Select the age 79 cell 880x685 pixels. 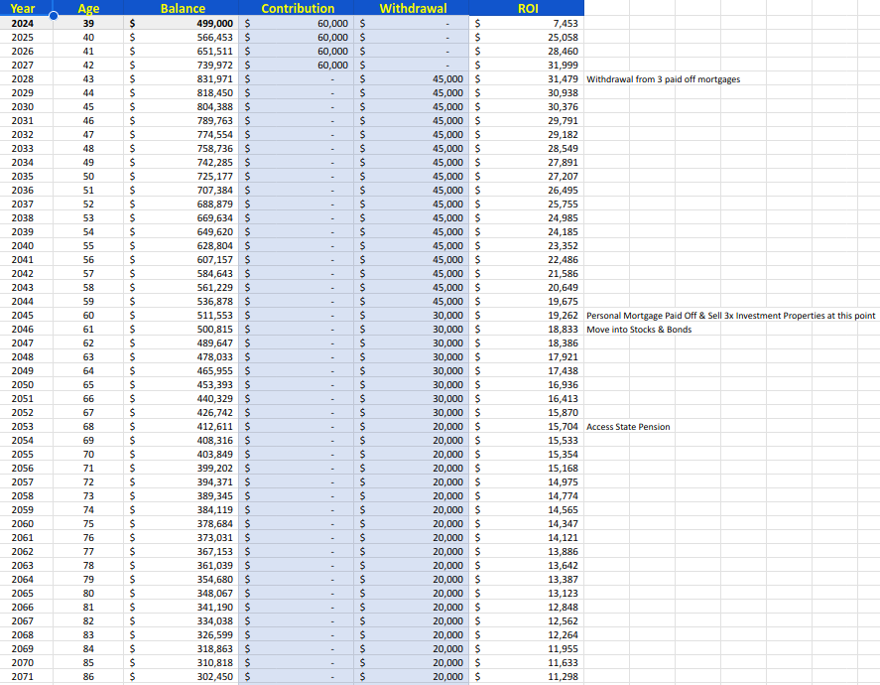pos(88,579)
